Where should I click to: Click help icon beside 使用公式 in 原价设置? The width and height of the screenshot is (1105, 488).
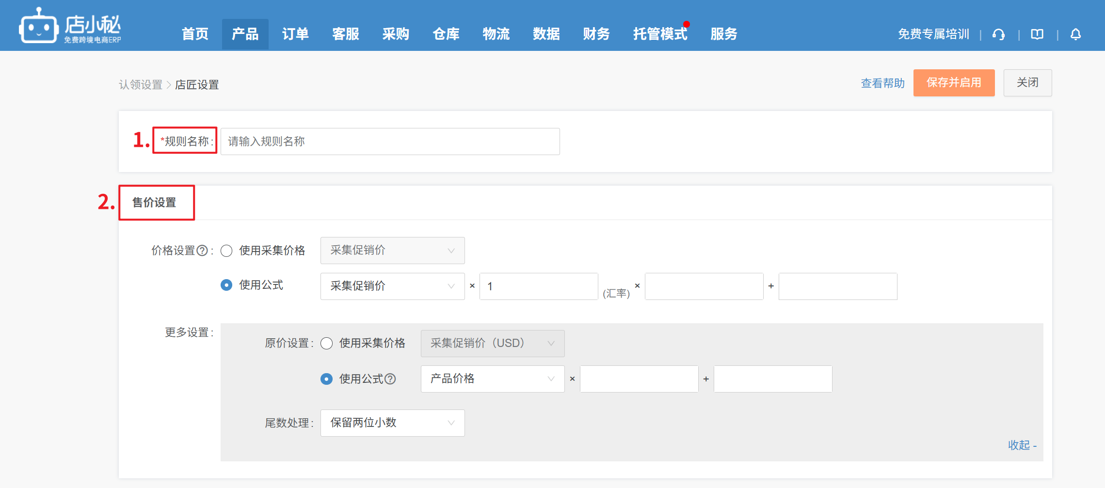point(390,379)
